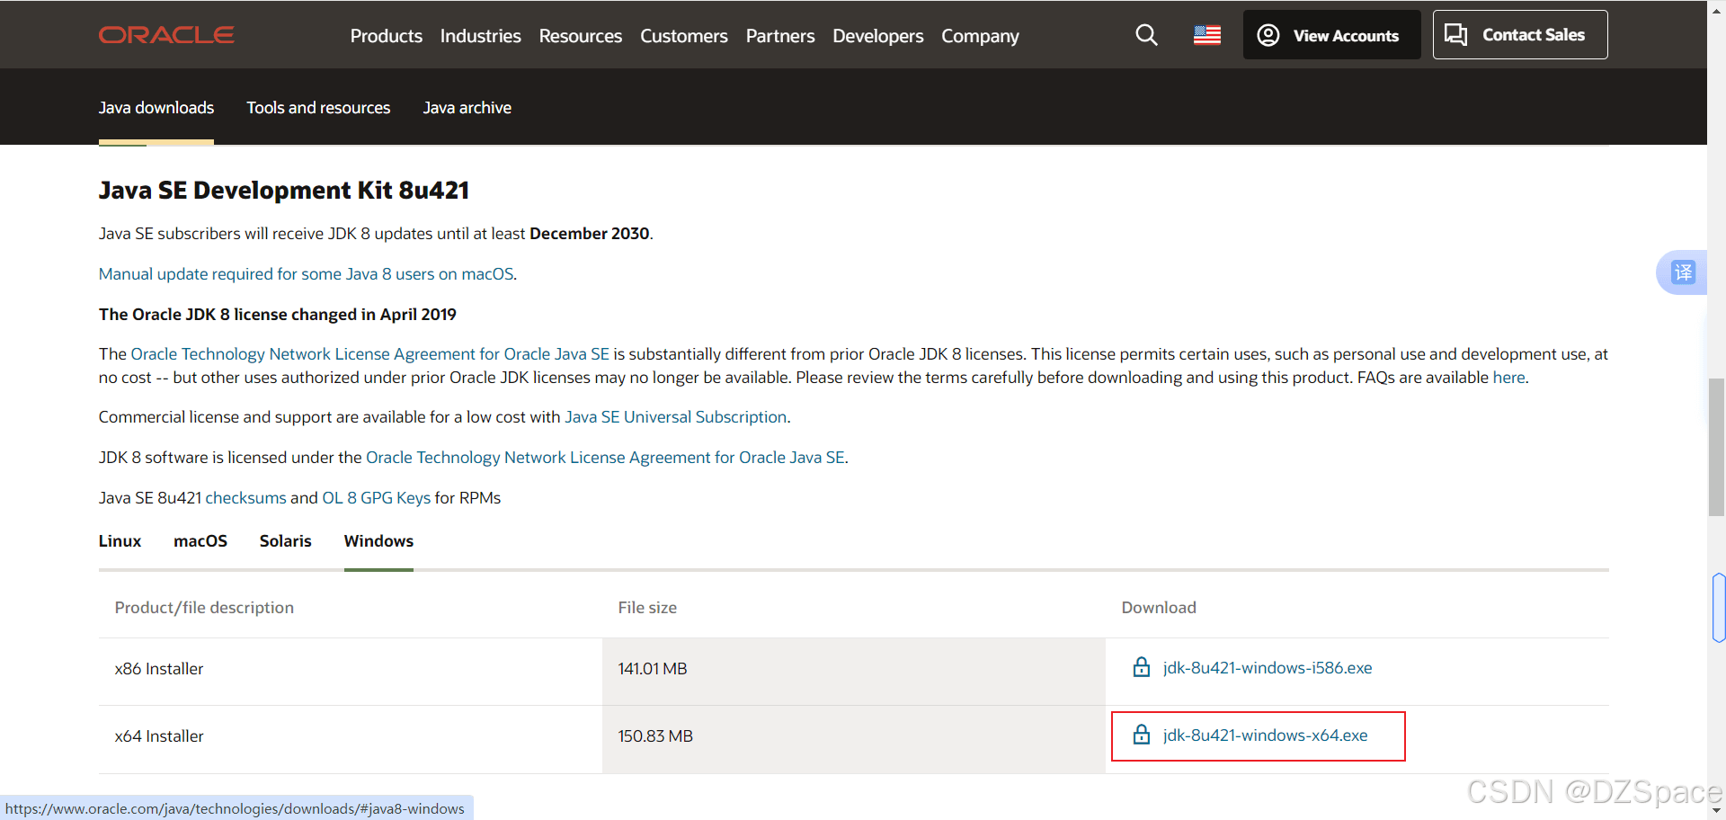Open the Java archive tab
This screenshot has height=820, width=1726.
click(x=467, y=108)
